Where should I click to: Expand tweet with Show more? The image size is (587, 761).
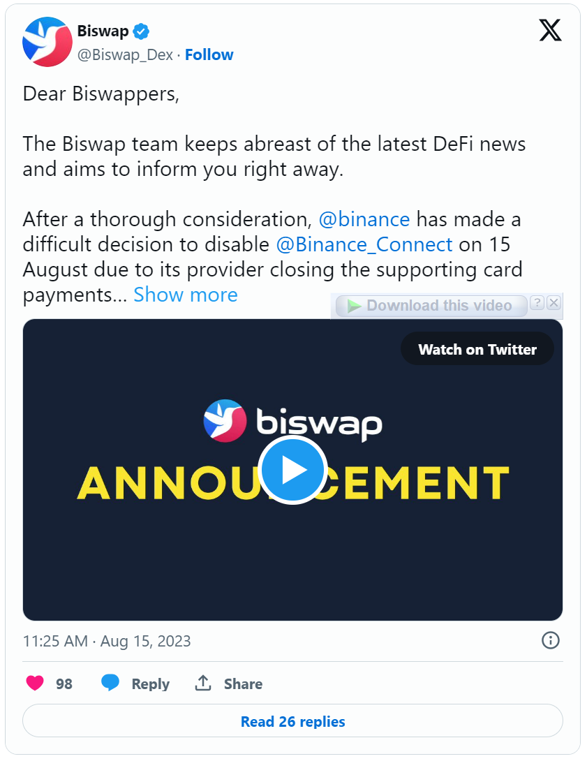tap(186, 295)
